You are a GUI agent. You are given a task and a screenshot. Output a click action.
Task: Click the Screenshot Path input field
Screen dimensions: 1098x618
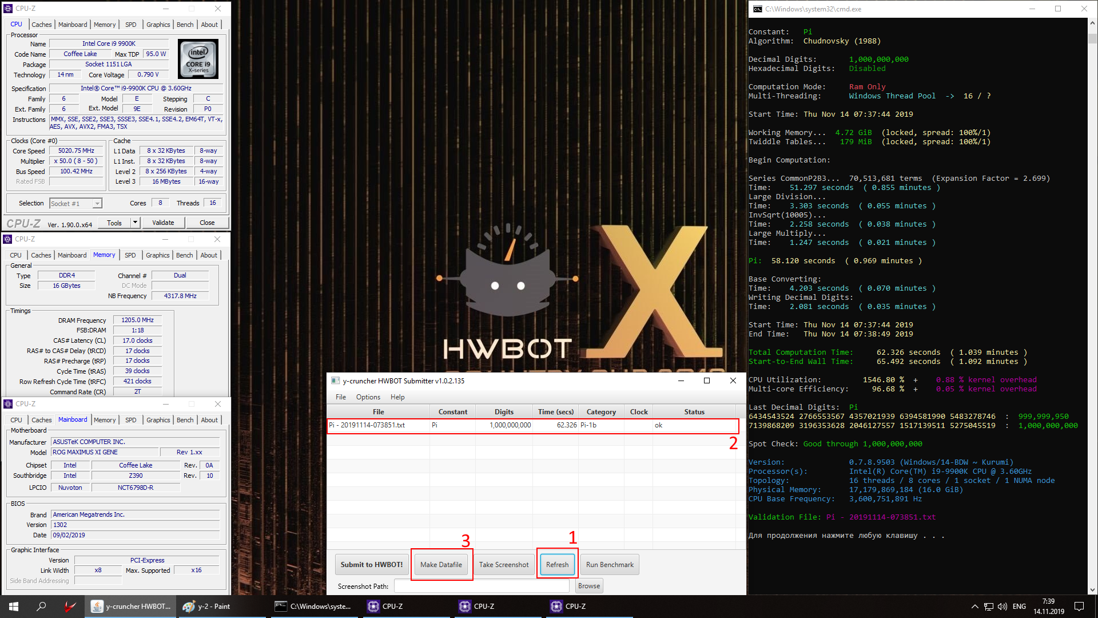[x=482, y=586]
